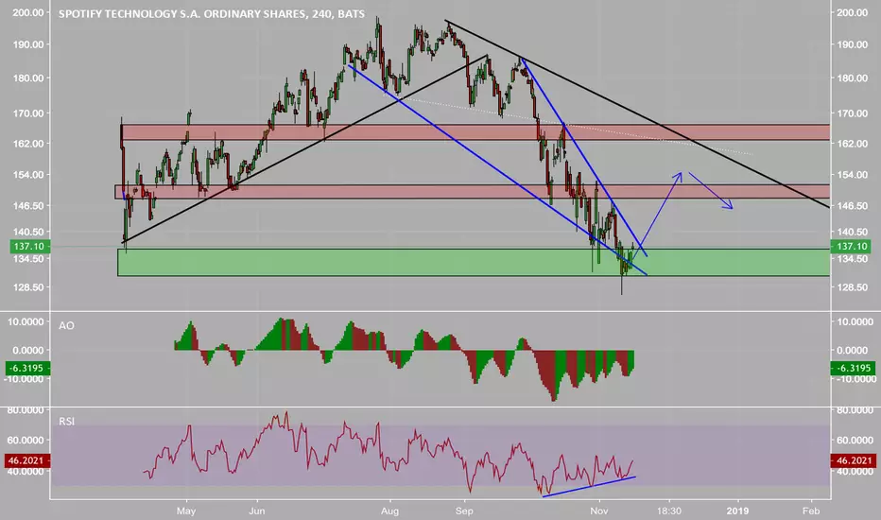Click the 128.50 label on the right price axis
881x520 pixels.
pyautogui.click(x=852, y=287)
